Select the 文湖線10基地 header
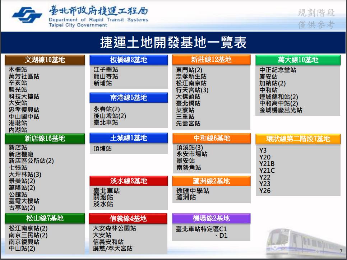 [x=45, y=60]
